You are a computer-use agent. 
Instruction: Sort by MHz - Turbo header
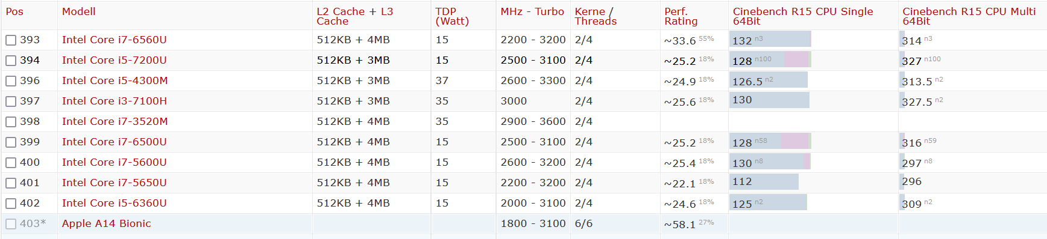532,11
